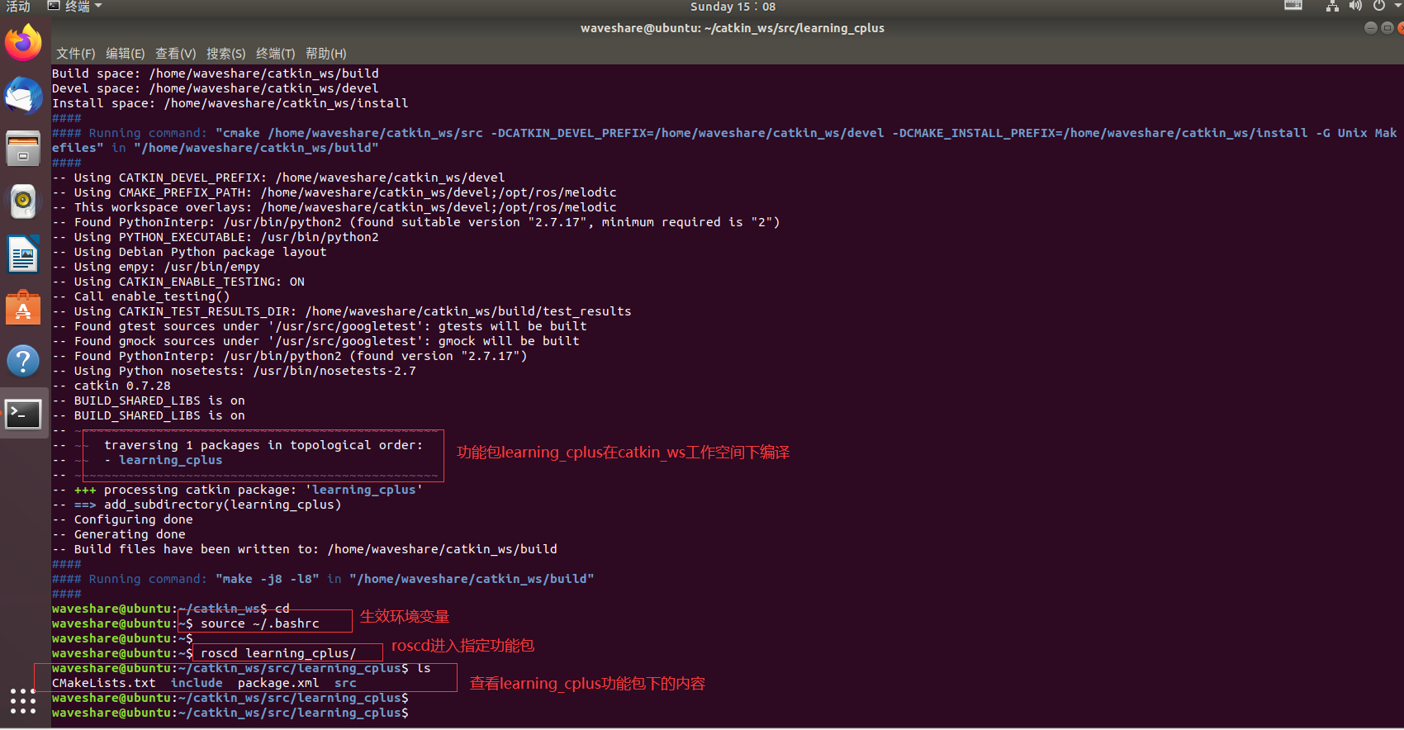Open Thunderbird mail from the dock
The image size is (1404, 730).
(x=23, y=96)
